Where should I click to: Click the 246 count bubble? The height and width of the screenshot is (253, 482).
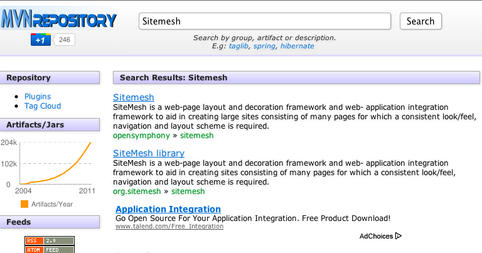click(x=64, y=40)
